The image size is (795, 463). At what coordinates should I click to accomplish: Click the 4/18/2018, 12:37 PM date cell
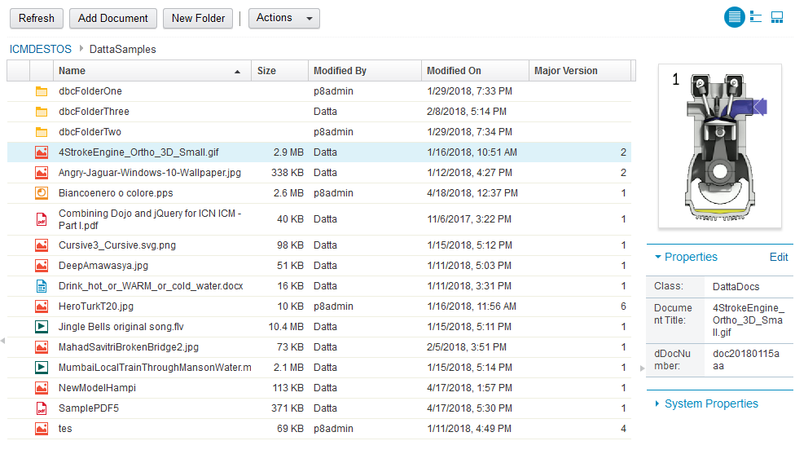click(x=472, y=193)
